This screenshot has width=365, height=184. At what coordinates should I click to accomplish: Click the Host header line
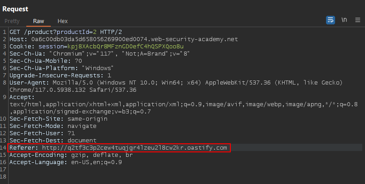tap(124, 39)
